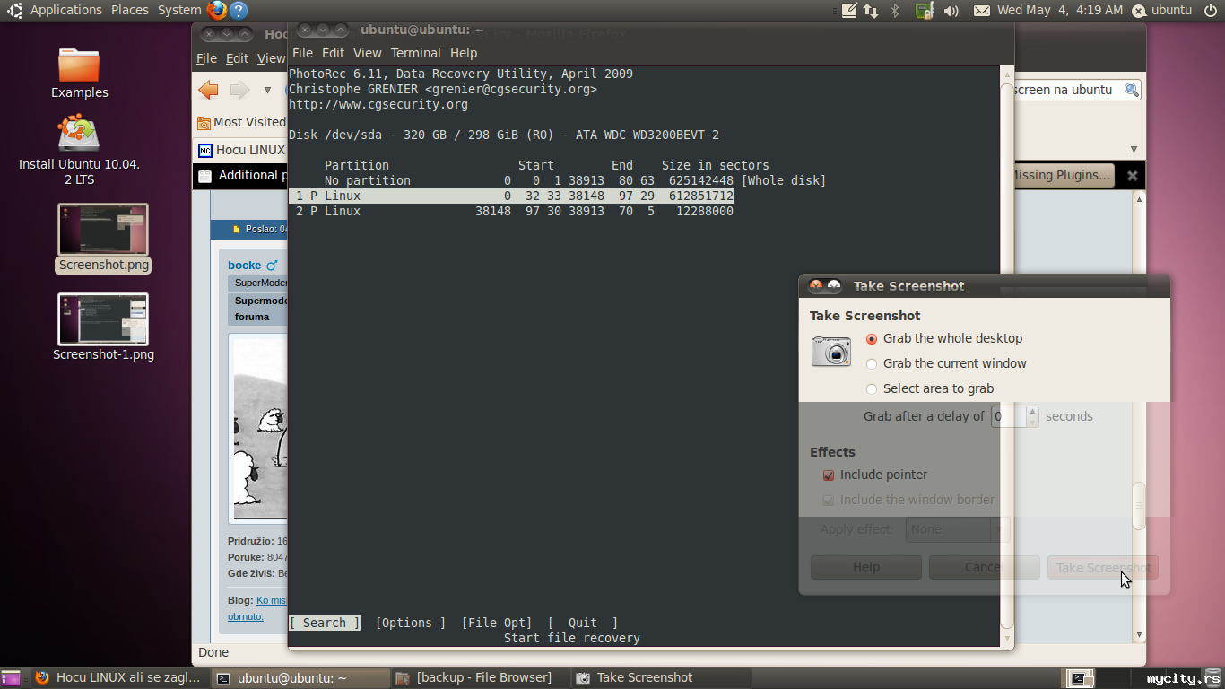This screenshot has height=689, width=1225.
Task: Toggle the Include pointer checkbox
Action: pos(829,475)
